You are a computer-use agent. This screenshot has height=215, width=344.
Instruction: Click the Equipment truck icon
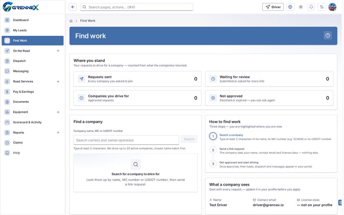pos(7,112)
